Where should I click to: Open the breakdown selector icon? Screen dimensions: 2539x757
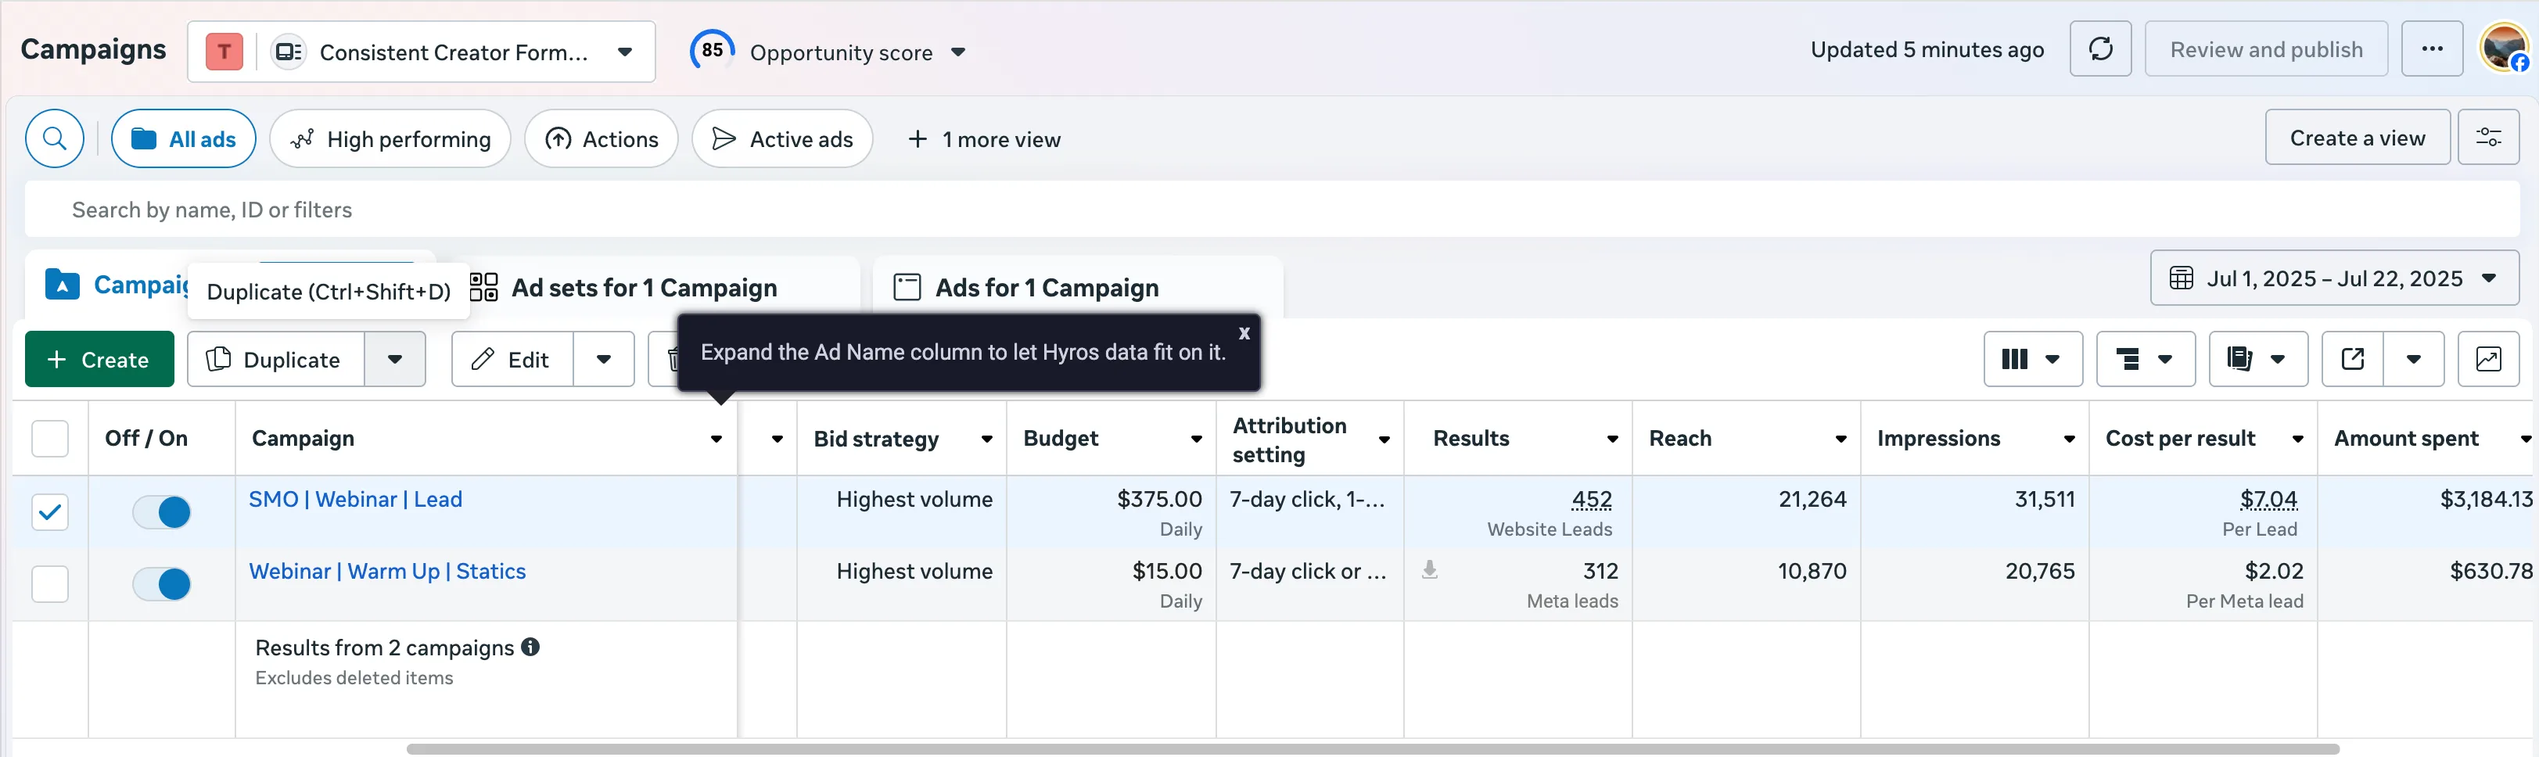2145,359
